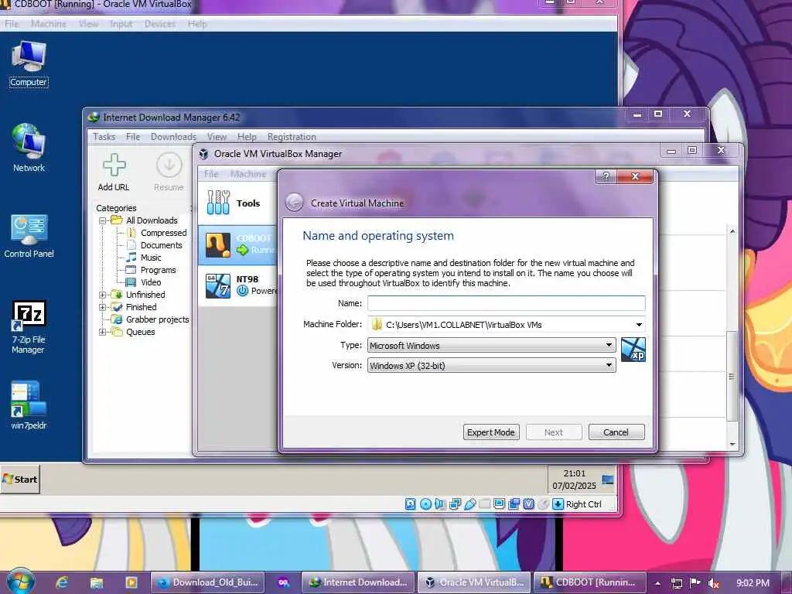Click the virtualization V indicator in status bar
This screenshot has height=594, width=792.
pyautogui.click(x=529, y=504)
